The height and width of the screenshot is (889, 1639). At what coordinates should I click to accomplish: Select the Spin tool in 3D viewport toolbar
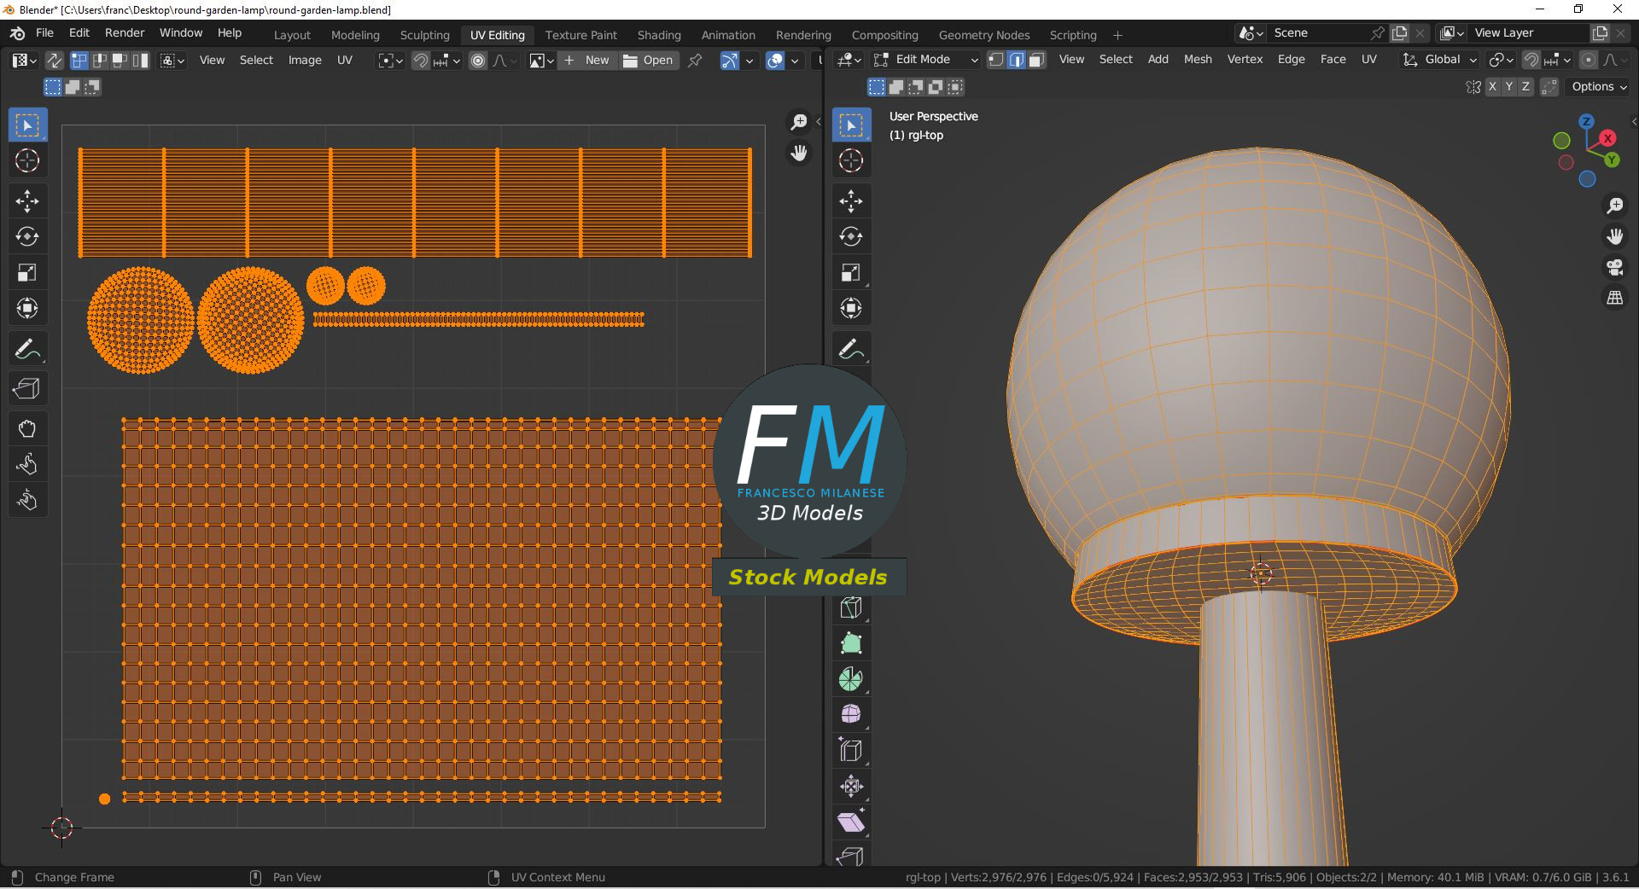point(851,679)
